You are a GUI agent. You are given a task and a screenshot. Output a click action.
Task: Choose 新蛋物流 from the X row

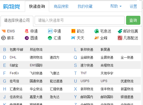(x=127, y=89)
